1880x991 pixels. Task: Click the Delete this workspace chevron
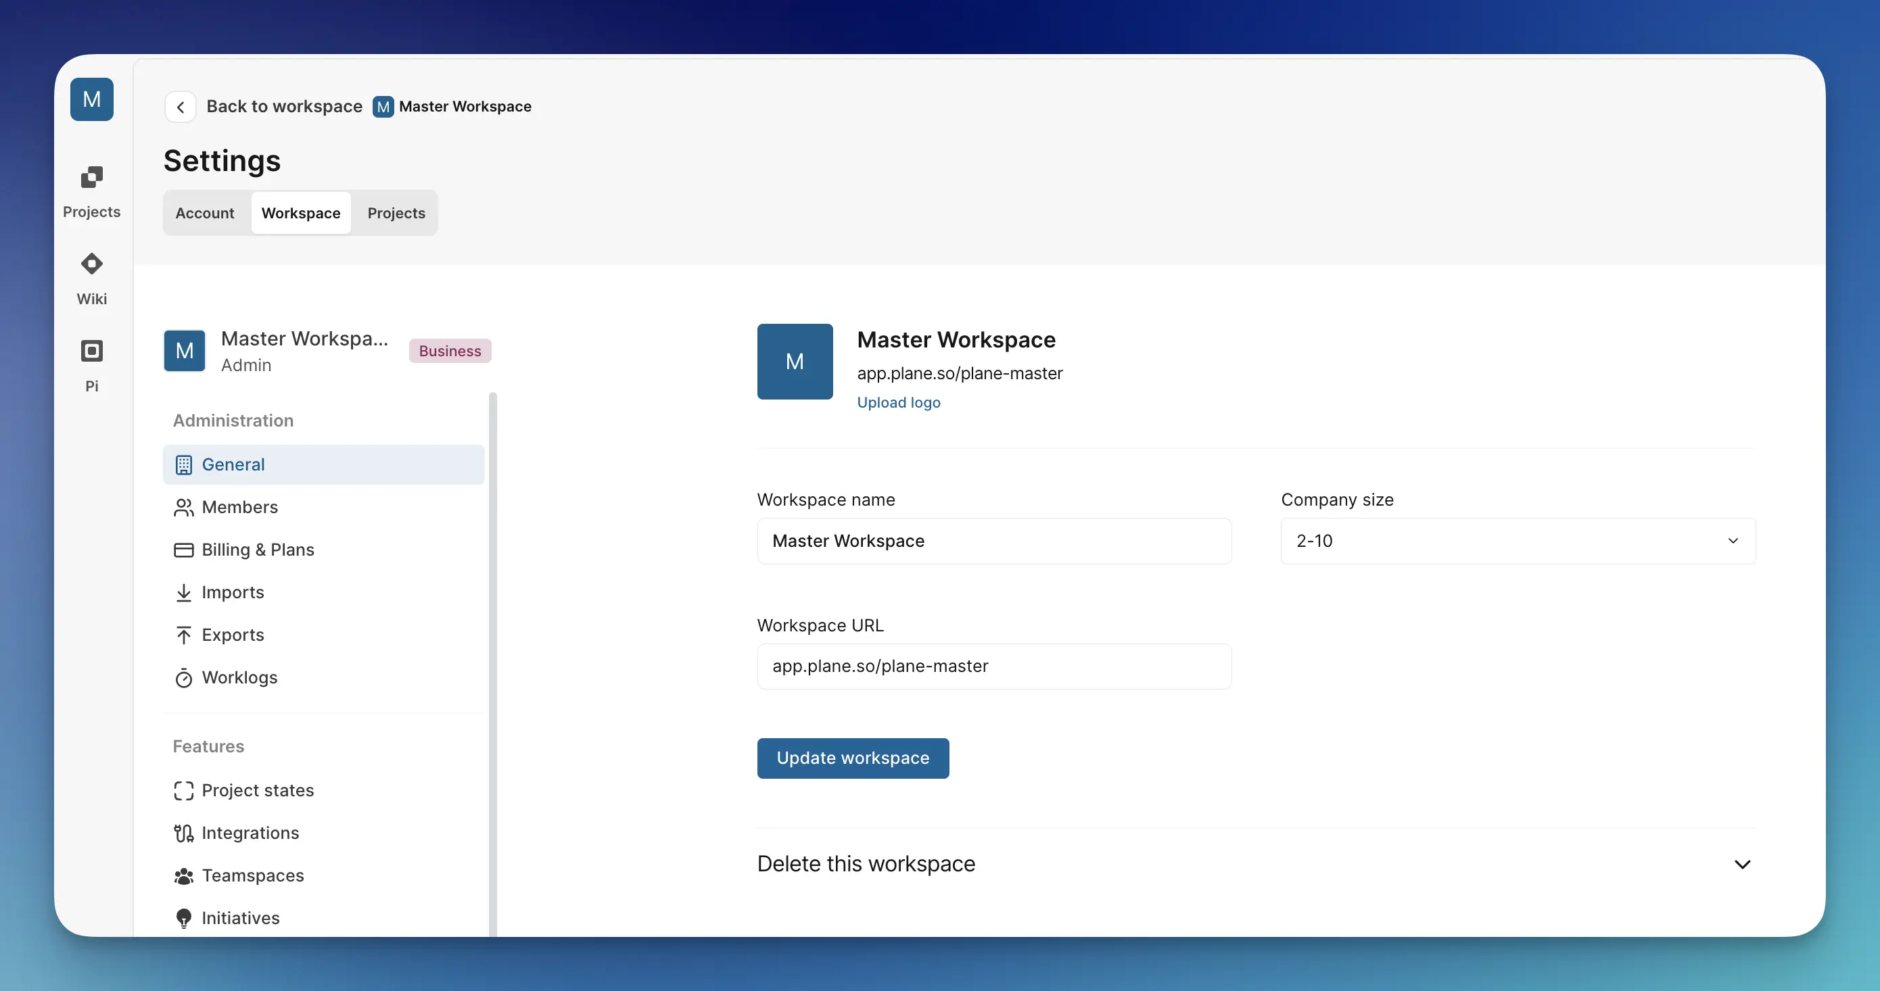[x=1742, y=865]
